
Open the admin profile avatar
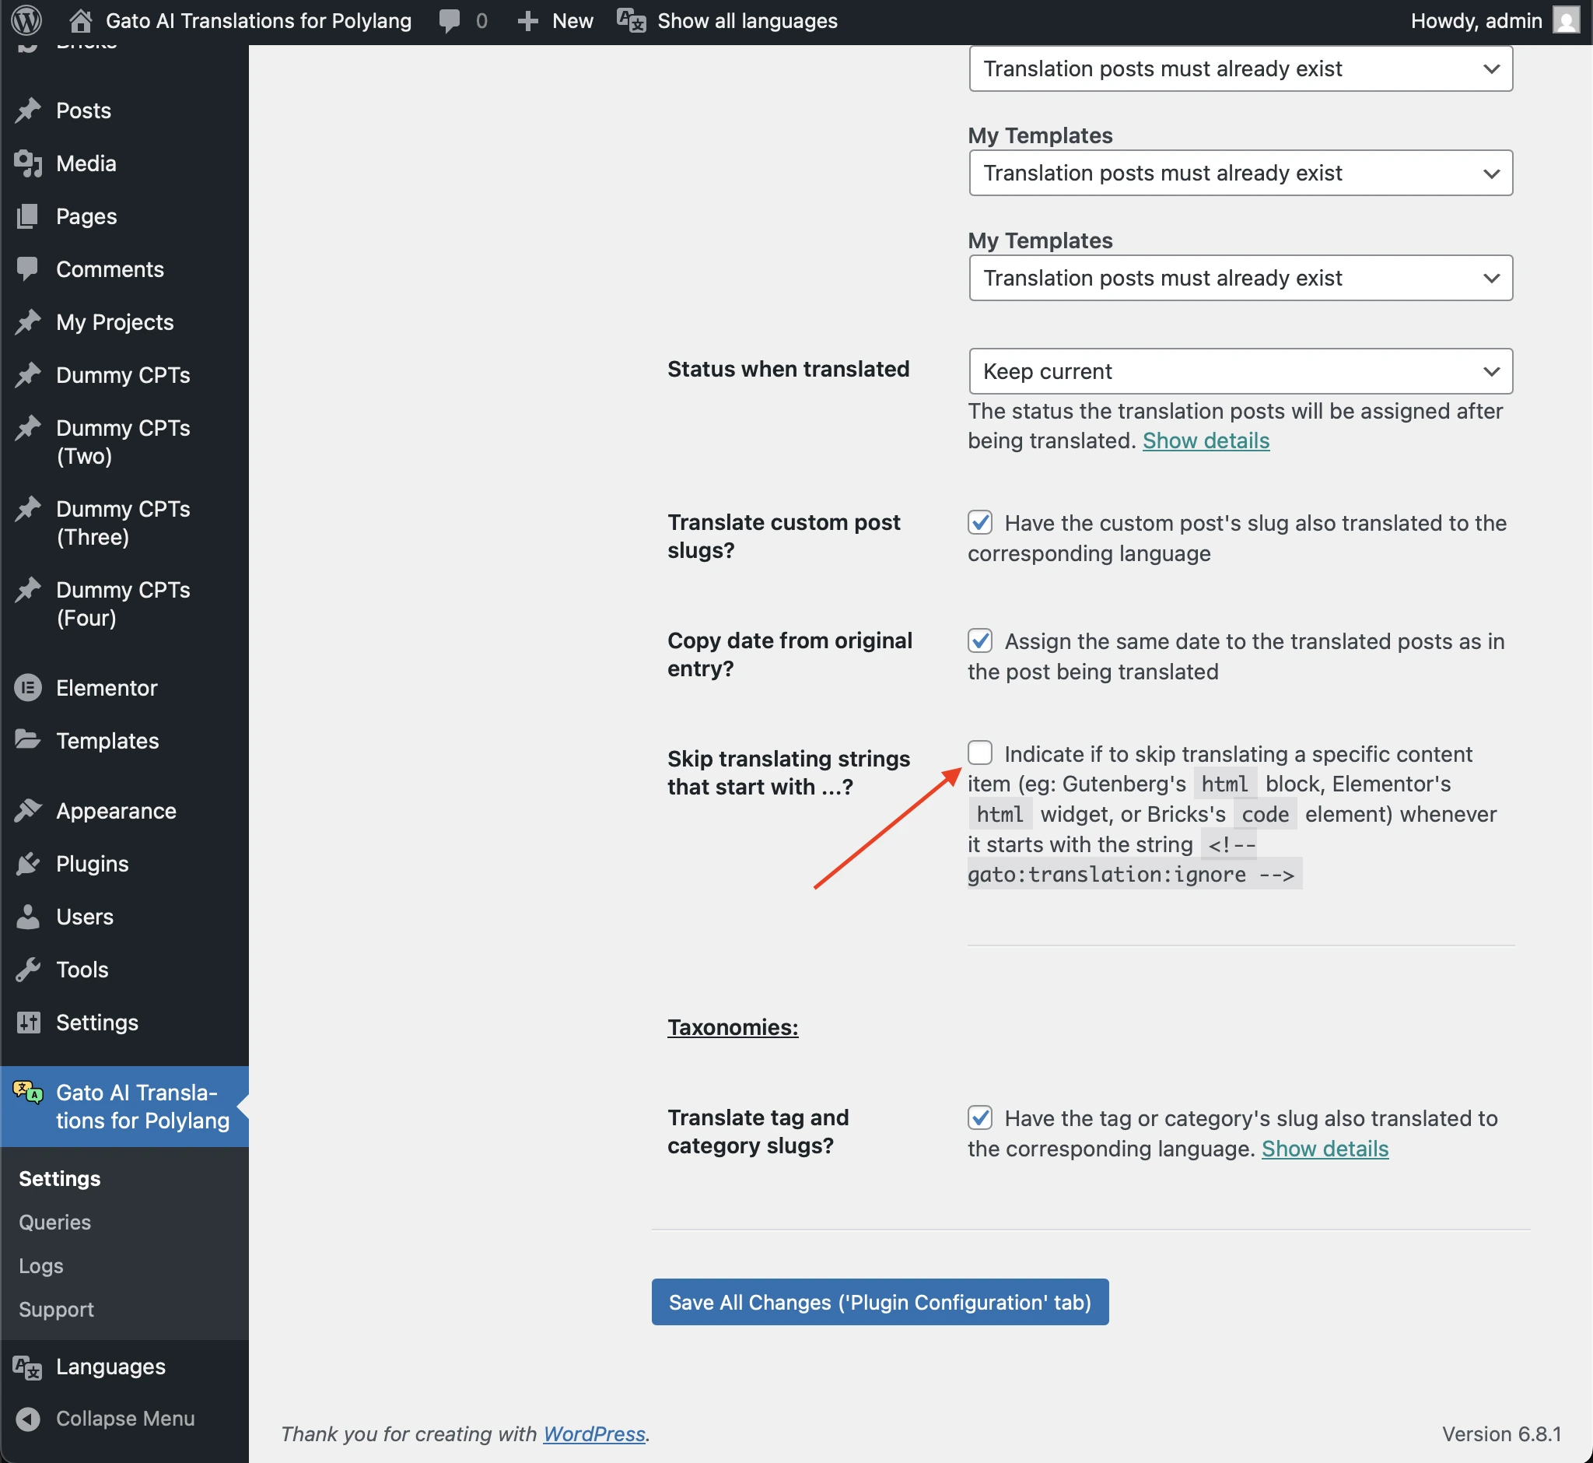(x=1565, y=20)
